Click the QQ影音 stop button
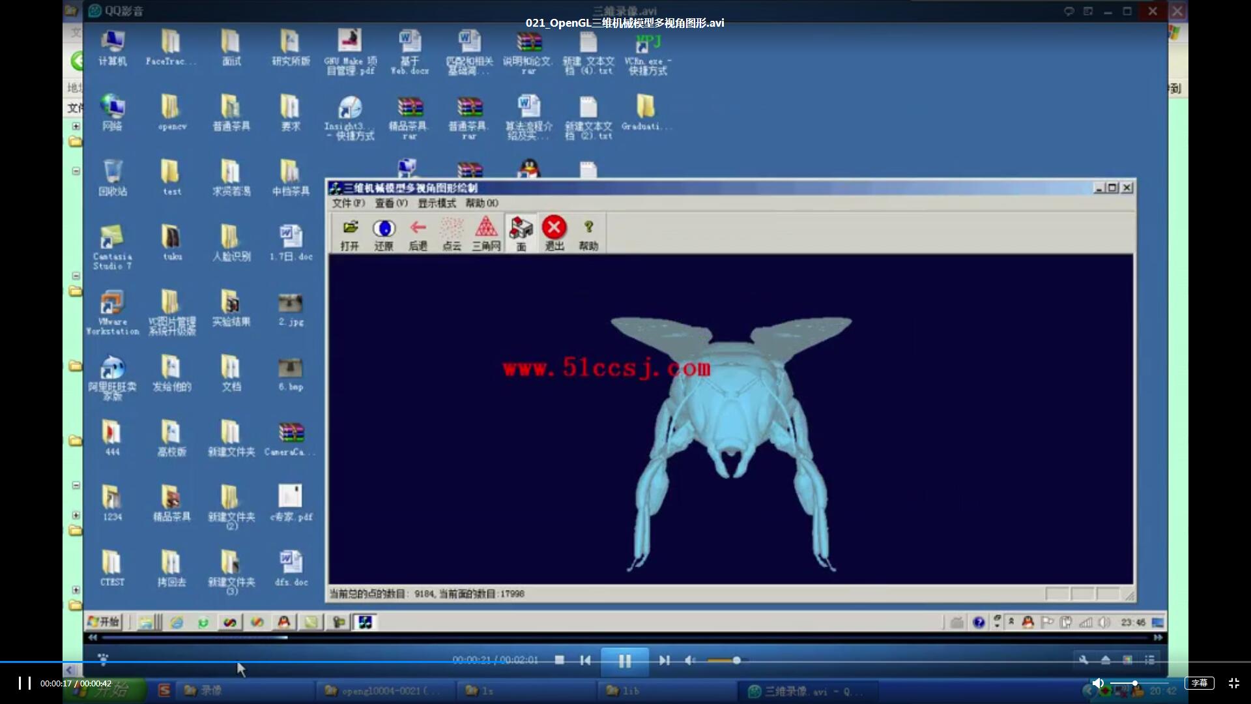The image size is (1251, 704). coord(559,660)
